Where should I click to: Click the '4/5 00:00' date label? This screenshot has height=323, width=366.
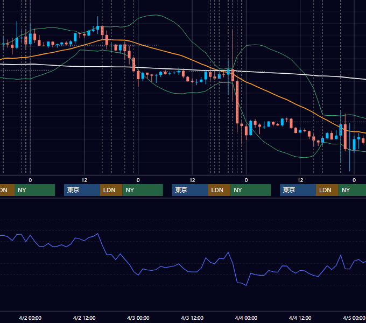pos(354,318)
